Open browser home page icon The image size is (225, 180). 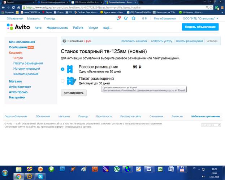pyautogui.click(x=18, y=8)
